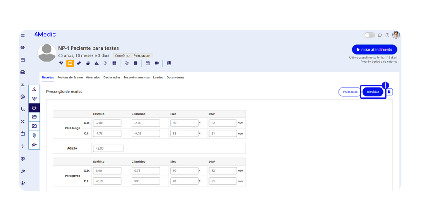Click the dollar sign financial icon
The image size is (421, 221).
coord(23,146)
